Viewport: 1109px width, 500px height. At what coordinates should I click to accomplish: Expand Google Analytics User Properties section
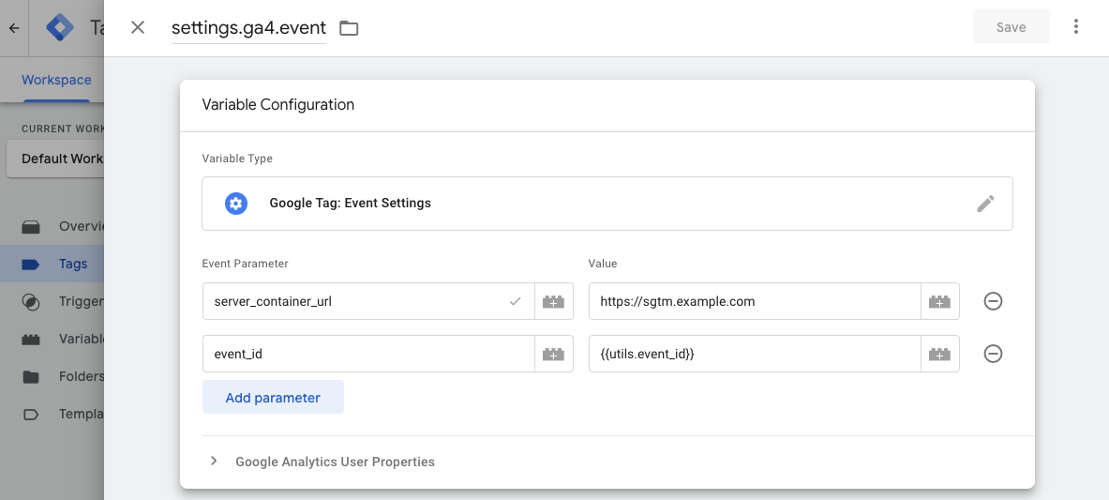(215, 462)
